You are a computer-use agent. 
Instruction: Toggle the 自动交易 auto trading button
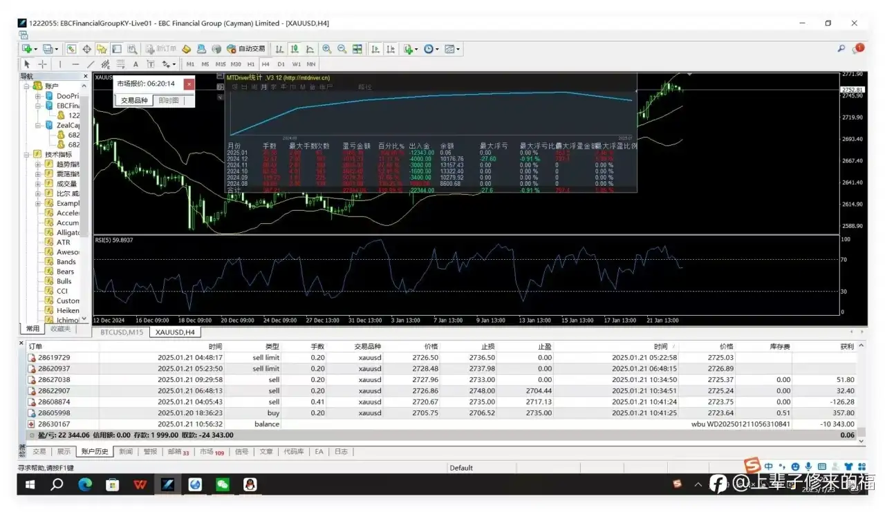pos(246,49)
